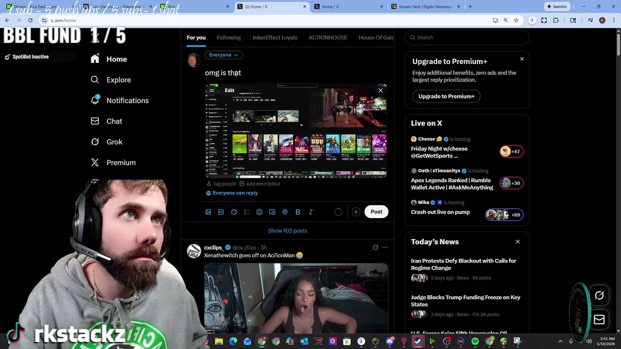Screen dimensions: 621x349
Task: Open audience dropdown set to Everyone
Action: click(x=224, y=55)
